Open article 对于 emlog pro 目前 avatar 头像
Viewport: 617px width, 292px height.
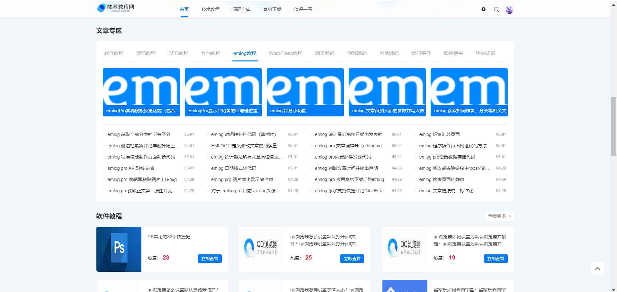tap(246, 191)
